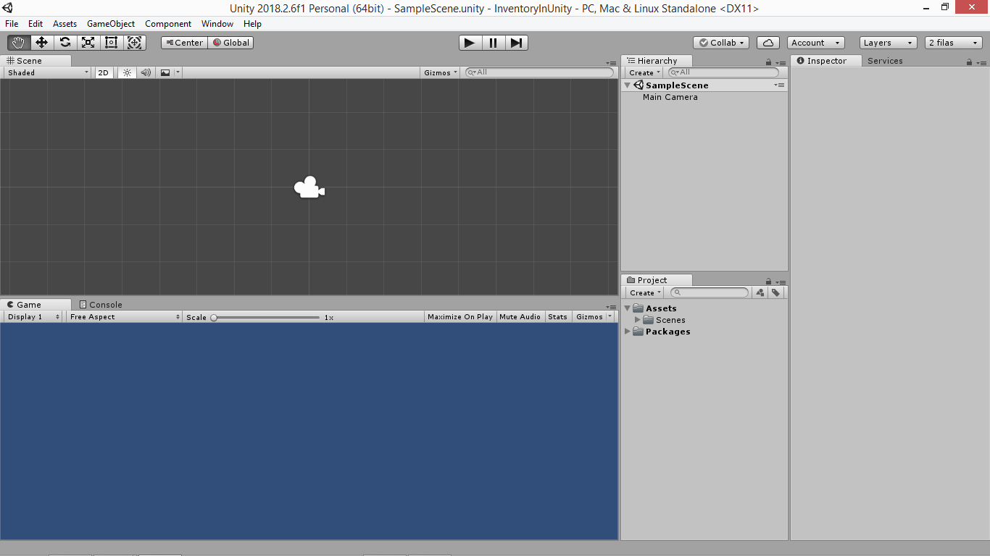The height and width of the screenshot is (556, 990).
Task: Select the Scale tool
Action: click(88, 43)
